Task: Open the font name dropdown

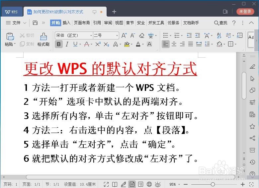Action: coord(91,35)
